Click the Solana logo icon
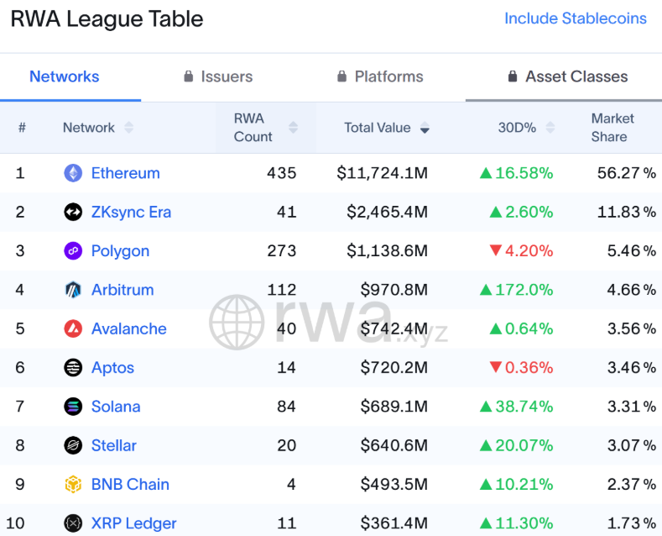Image resolution: width=662 pixels, height=536 pixels. pyautogui.click(x=73, y=407)
